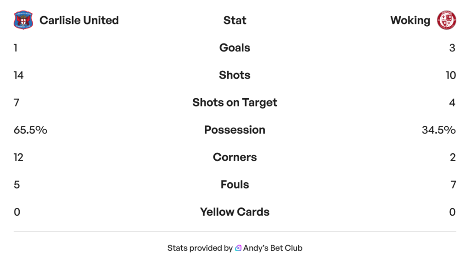The height and width of the screenshot is (264, 470).
Task: Select the Goals stat row label
Action: 235,48
